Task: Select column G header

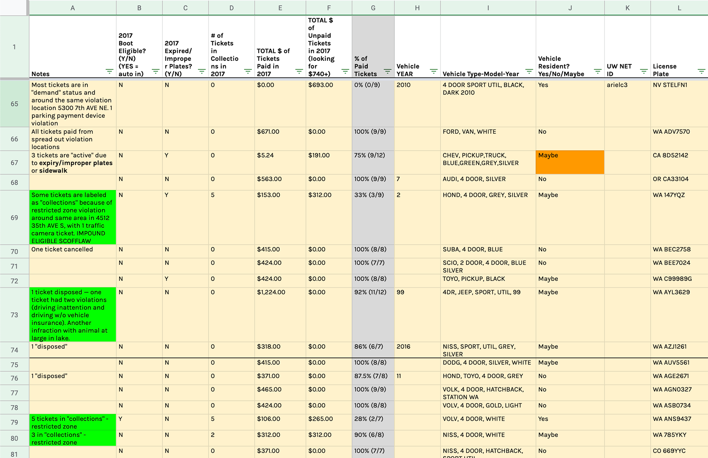Action: [373, 8]
